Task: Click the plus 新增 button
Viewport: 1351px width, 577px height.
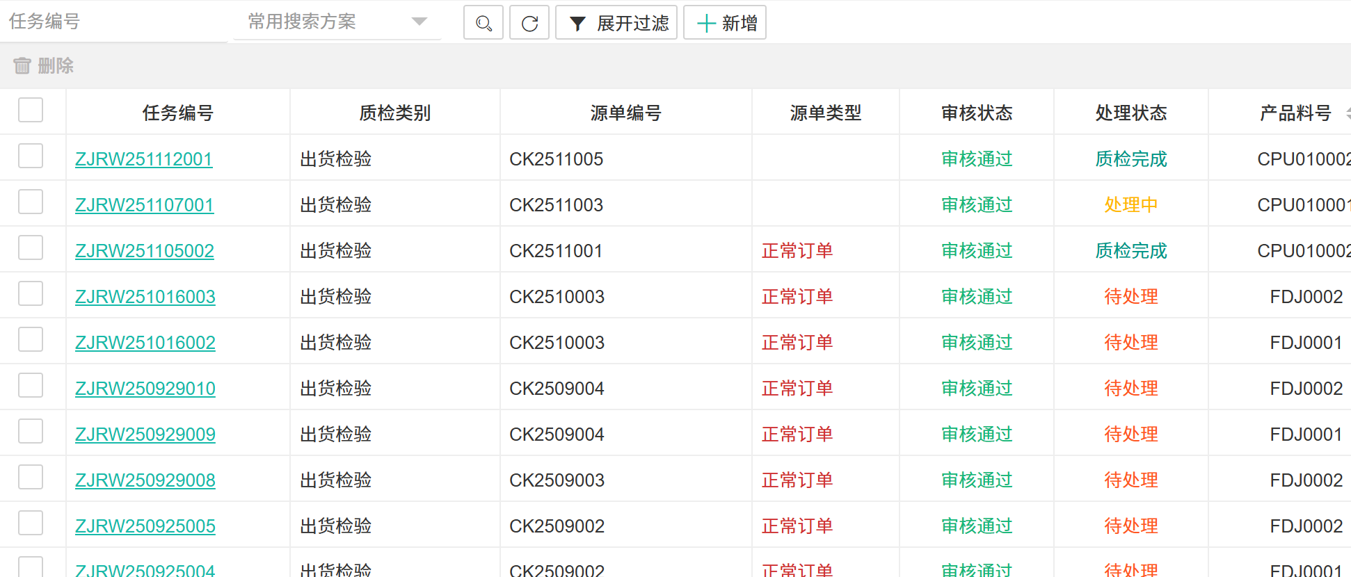Action: click(x=725, y=23)
